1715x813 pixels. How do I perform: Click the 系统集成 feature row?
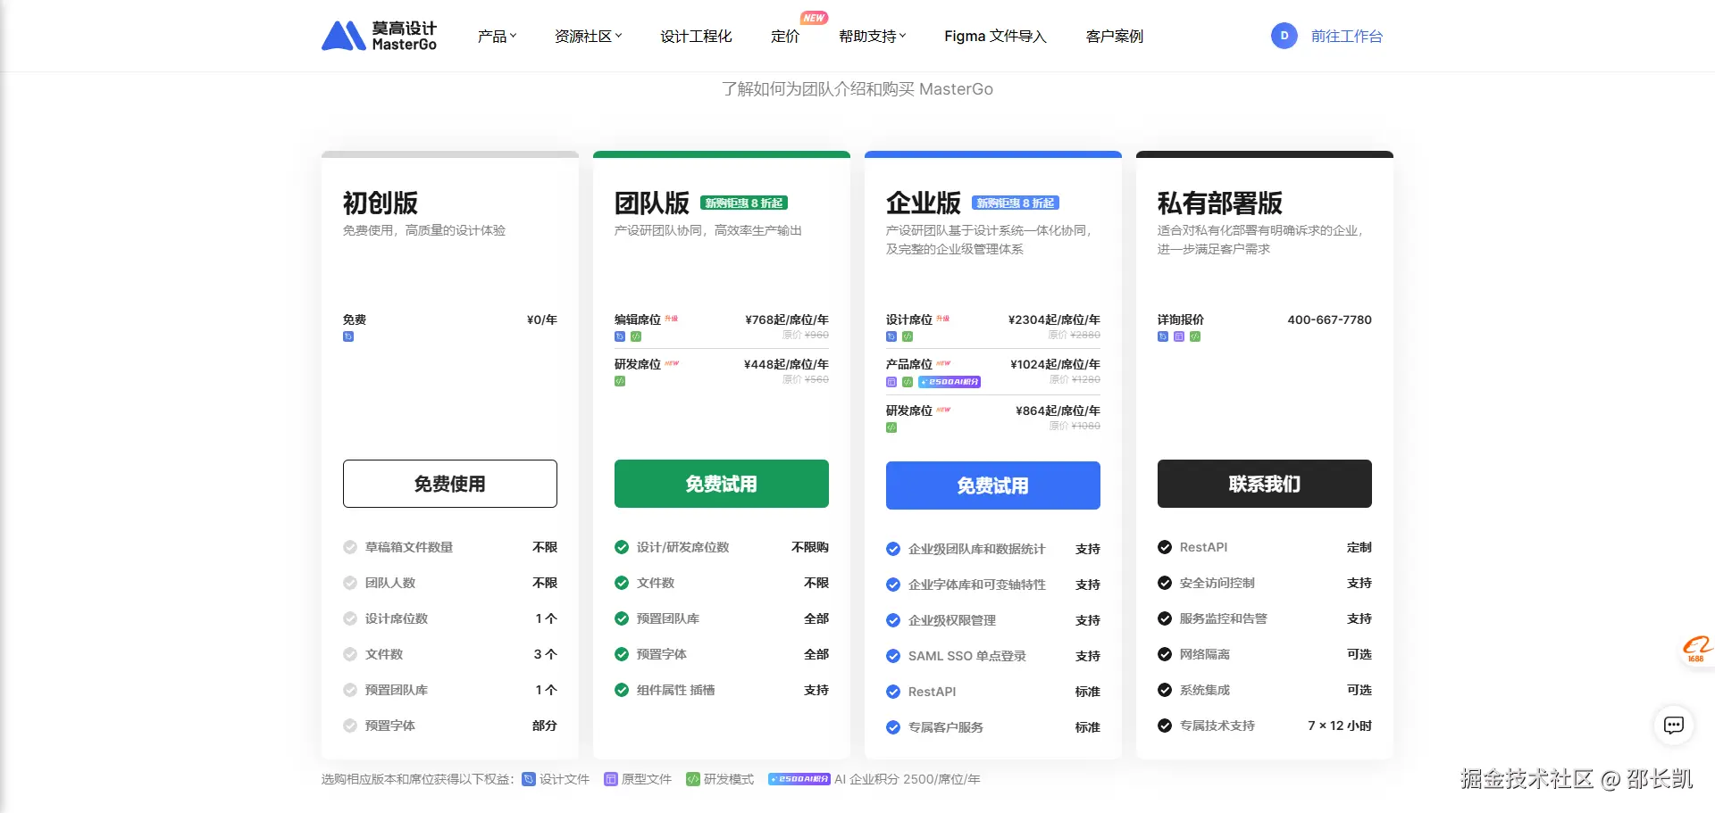[x=1265, y=690]
